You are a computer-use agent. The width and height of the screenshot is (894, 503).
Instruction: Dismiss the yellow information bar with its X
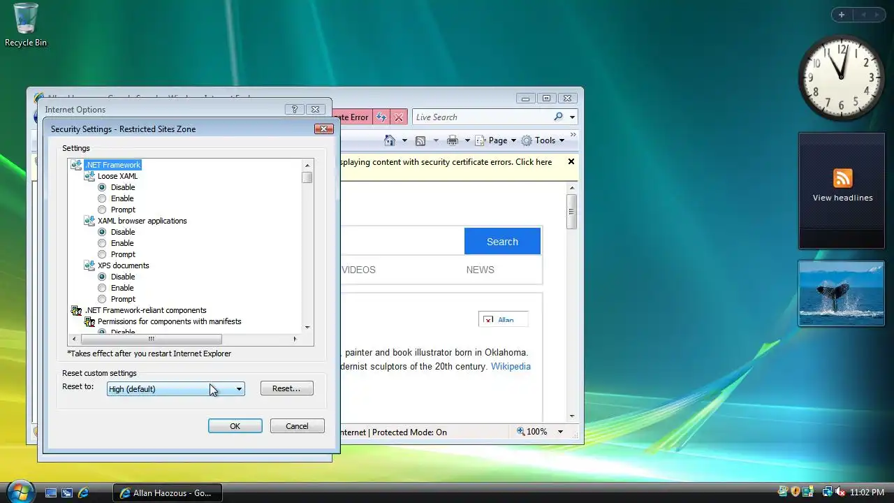[x=571, y=161]
